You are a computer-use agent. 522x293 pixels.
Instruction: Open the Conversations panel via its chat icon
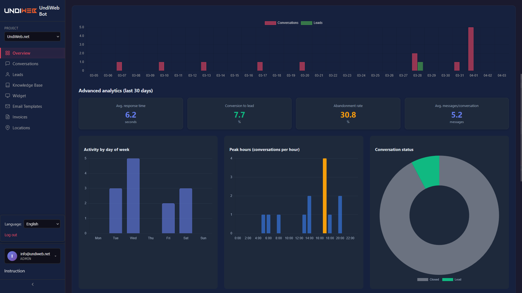7,64
